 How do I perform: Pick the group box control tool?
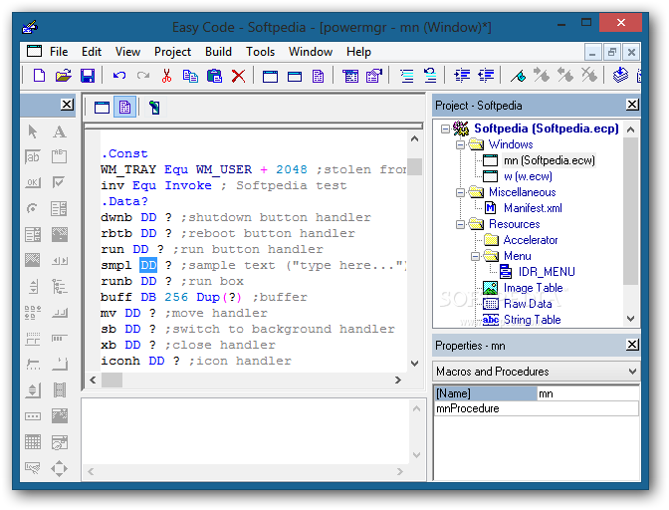(x=59, y=157)
